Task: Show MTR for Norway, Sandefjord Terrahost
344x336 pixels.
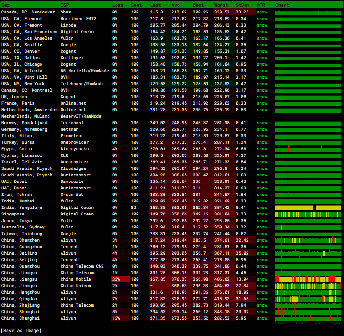Action: [x=262, y=123]
